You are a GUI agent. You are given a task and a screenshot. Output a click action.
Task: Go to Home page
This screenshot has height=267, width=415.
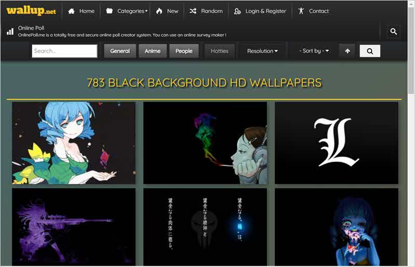pos(87,11)
